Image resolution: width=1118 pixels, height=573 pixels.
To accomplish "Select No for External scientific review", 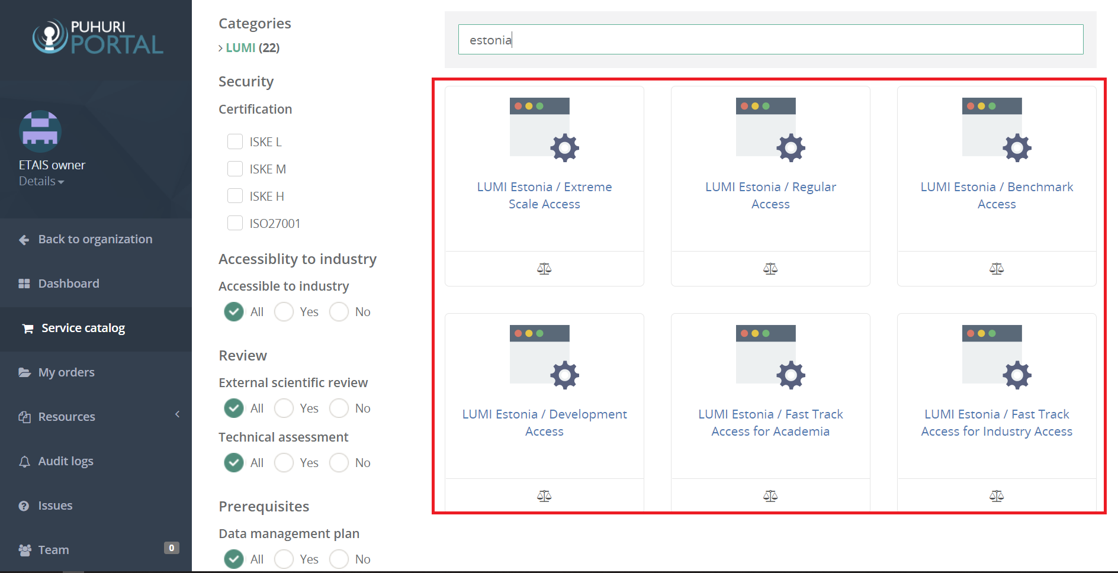I will pos(339,408).
